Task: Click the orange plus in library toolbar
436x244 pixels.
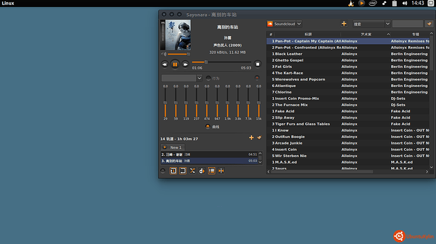Action: point(344,24)
